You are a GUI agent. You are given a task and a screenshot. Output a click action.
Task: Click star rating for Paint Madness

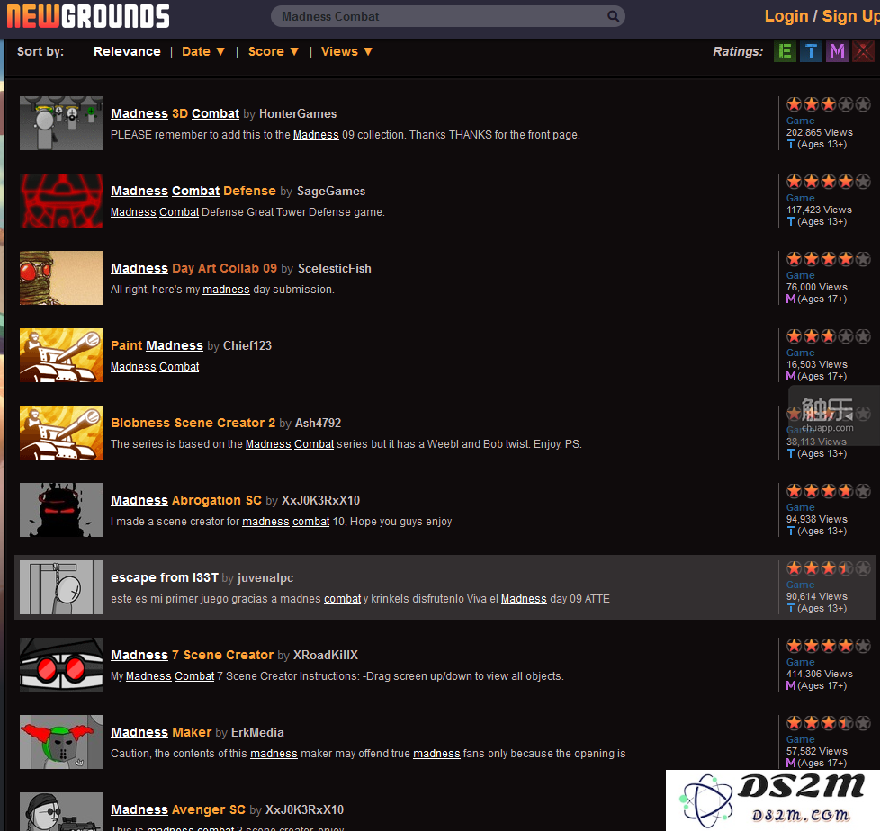pyautogui.click(x=829, y=336)
